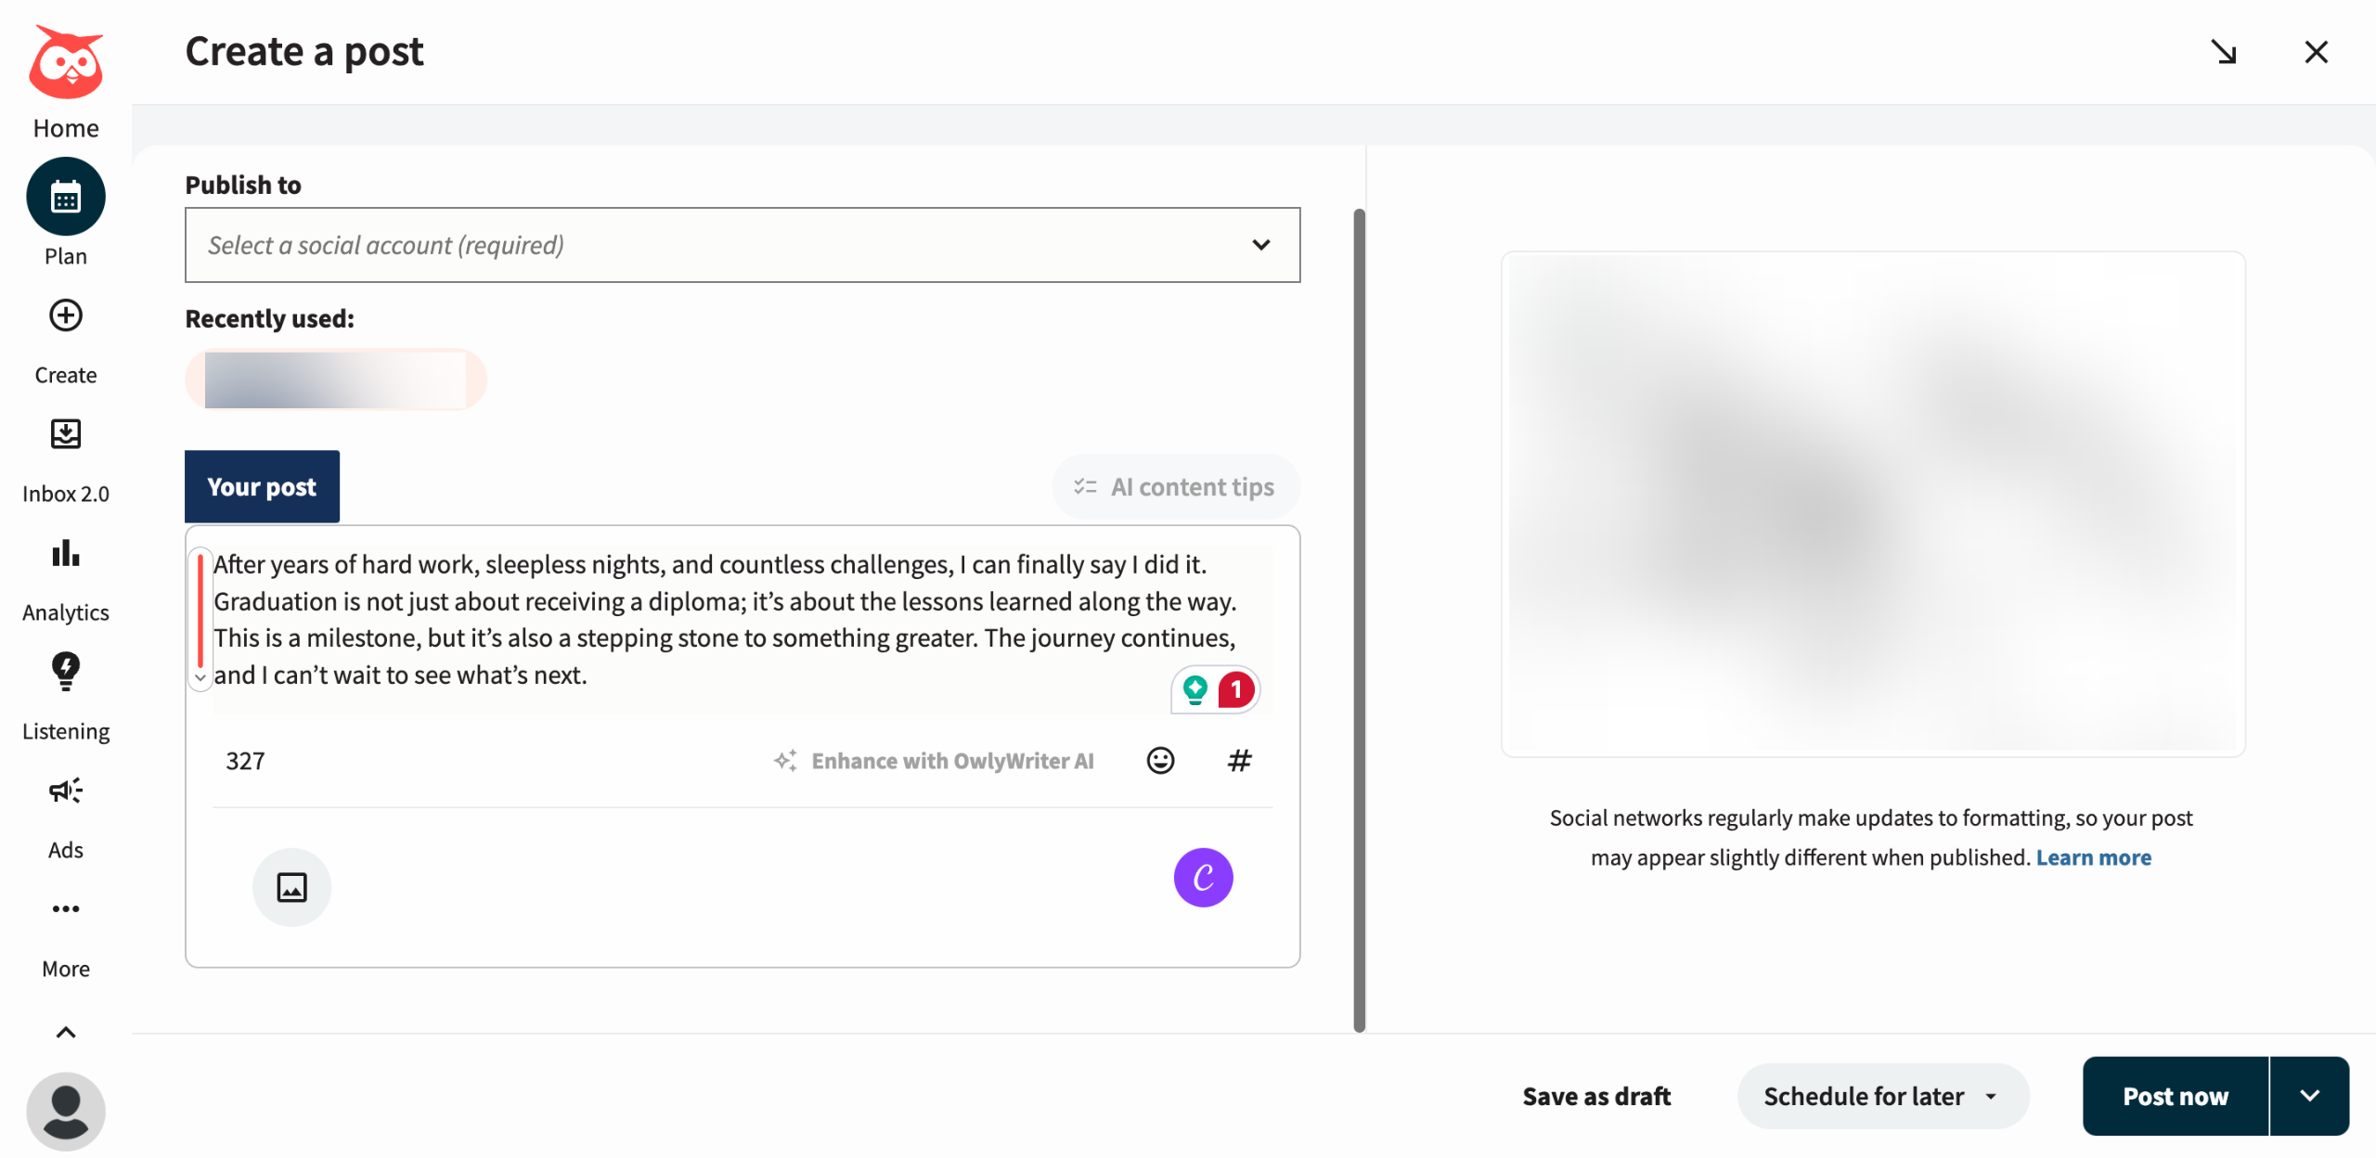Open Canva purple circle icon
This screenshot has width=2376, height=1158.
tap(1203, 878)
